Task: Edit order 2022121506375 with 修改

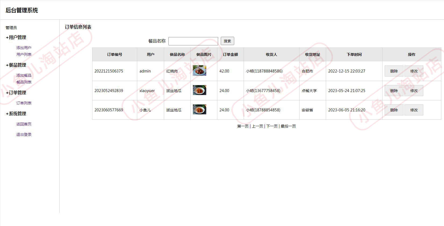Action: (x=414, y=71)
